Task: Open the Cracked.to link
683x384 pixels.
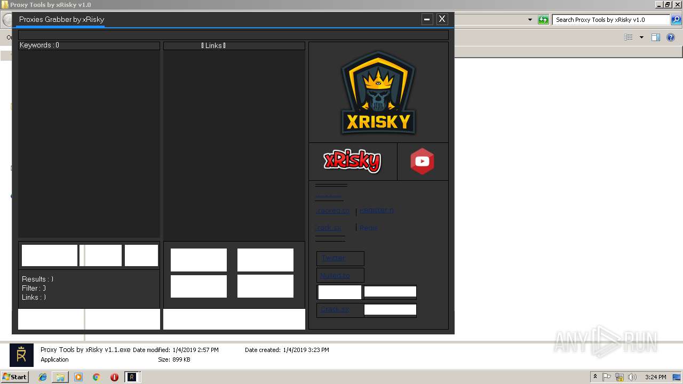Action: coord(333,211)
